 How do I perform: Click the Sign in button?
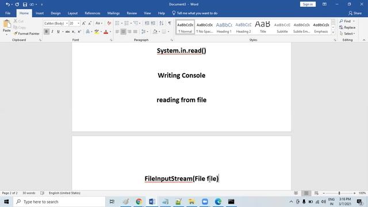click(x=308, y=4)
